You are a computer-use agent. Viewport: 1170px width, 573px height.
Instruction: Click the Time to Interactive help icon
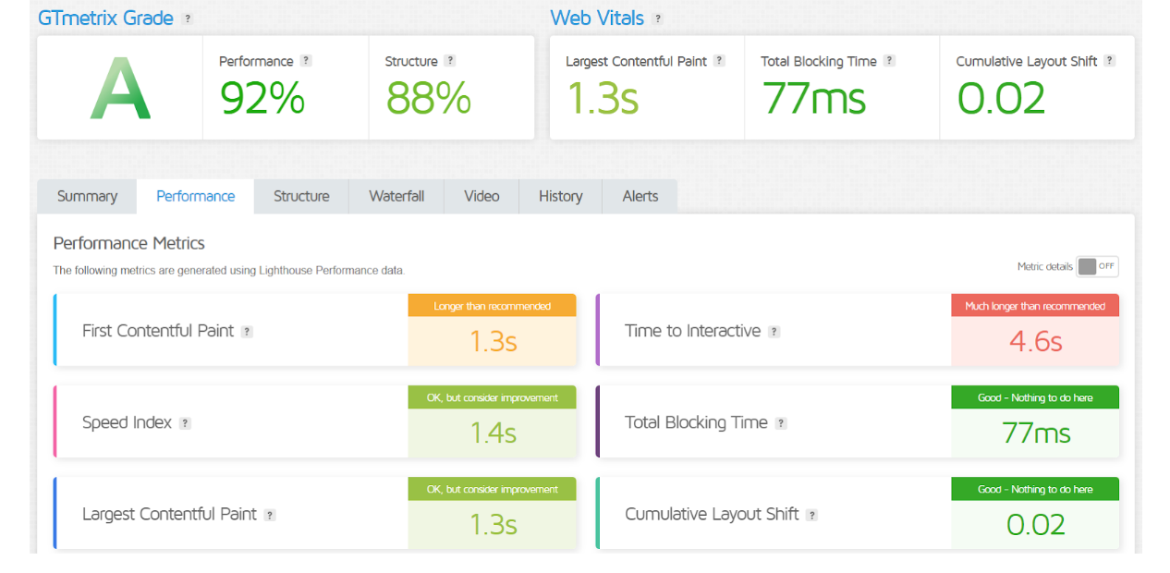(774, 331)
